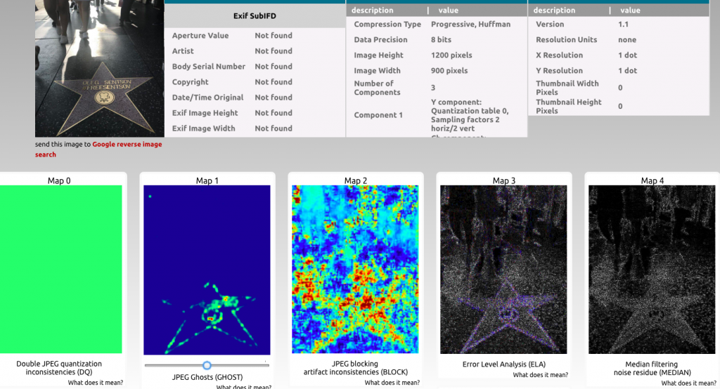Select the '8 bits' value

tap(442, 39)
